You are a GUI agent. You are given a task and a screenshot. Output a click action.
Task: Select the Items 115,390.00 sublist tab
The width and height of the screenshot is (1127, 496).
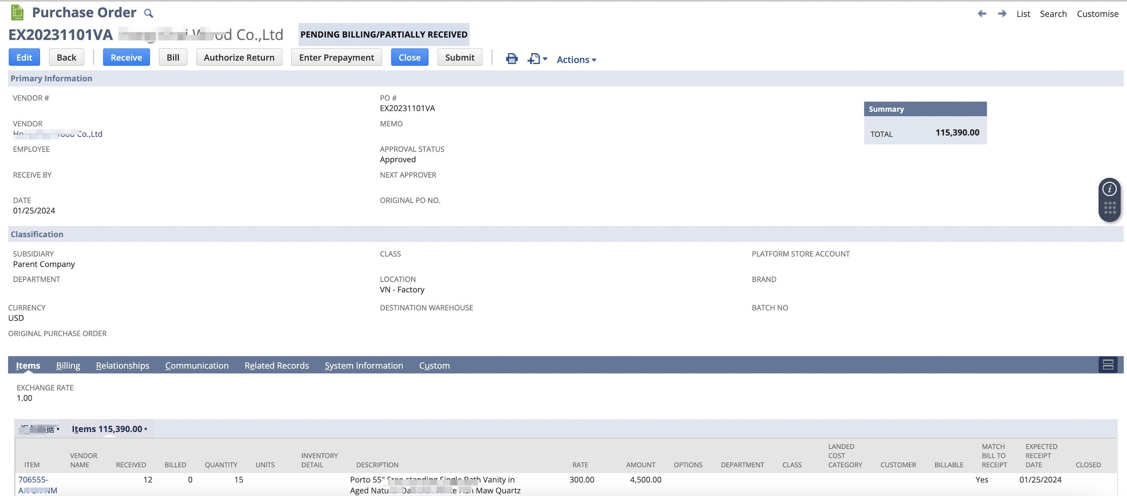click(109, 429)
